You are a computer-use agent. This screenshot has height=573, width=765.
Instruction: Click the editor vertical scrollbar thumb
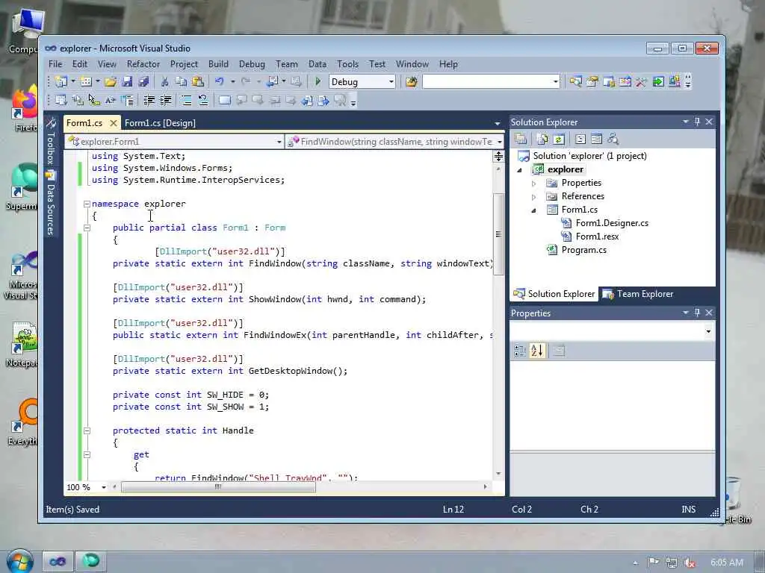tap(498, 234)
